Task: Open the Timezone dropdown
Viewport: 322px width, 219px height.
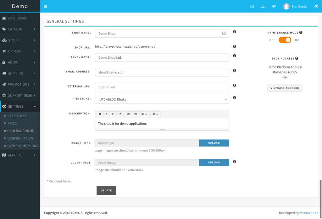Action: 162,99
